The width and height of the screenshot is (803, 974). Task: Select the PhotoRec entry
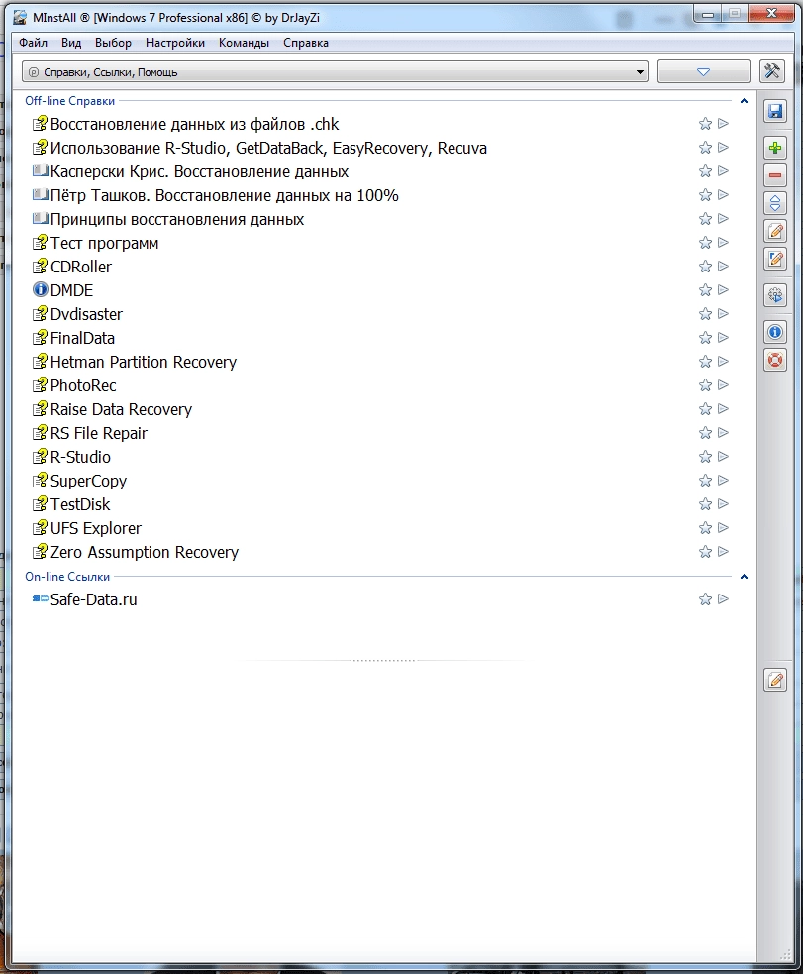point(83,385)
